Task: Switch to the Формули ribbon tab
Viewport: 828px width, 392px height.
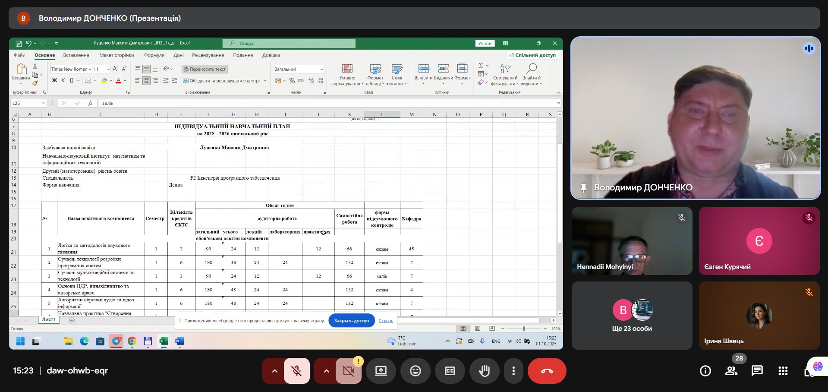Action: click(x=154, y=55)
